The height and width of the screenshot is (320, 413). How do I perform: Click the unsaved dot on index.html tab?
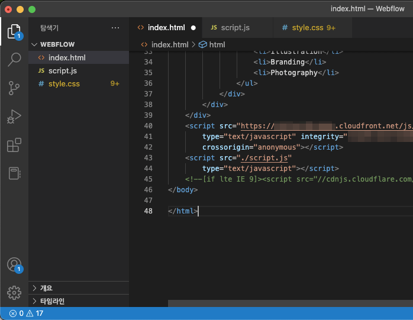point(193,28)
